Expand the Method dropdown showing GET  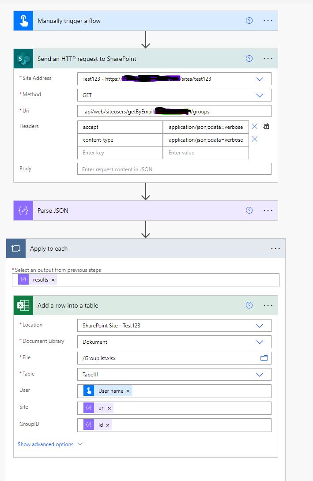point(260,95)
